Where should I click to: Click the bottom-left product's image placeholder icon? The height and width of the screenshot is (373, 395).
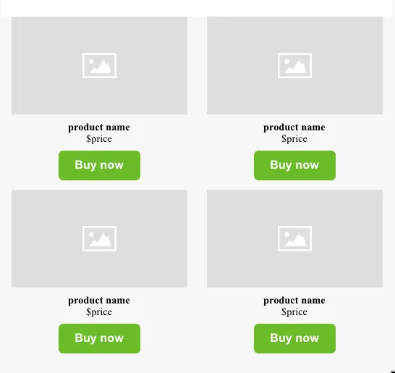[x=99, y=238]
